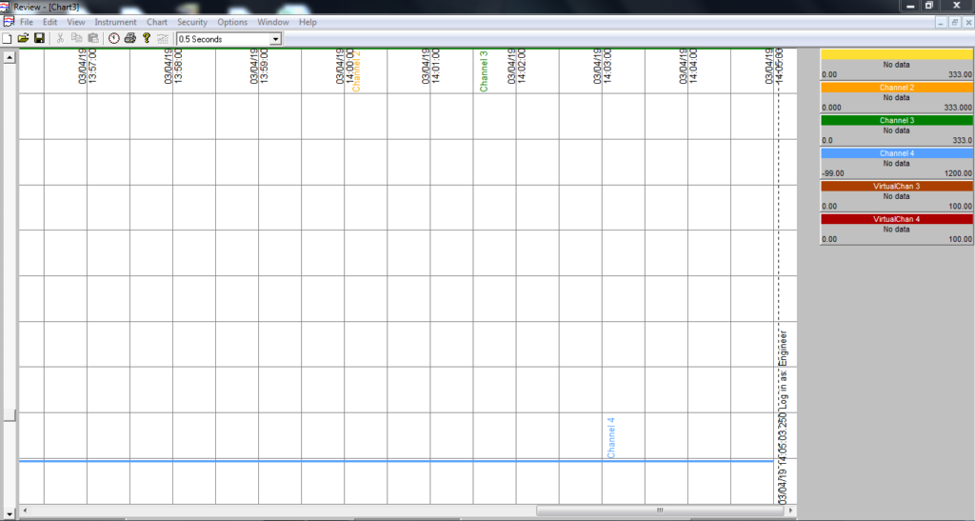Save the chart with the floppy disk icon
975x521 pixels.
39,38
